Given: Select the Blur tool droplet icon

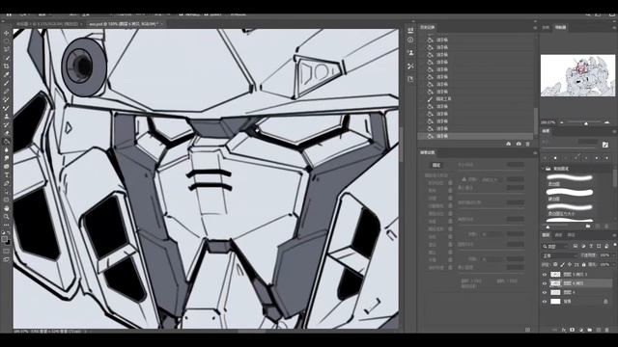Looking at the screenshot, I should tap(7, 150).
